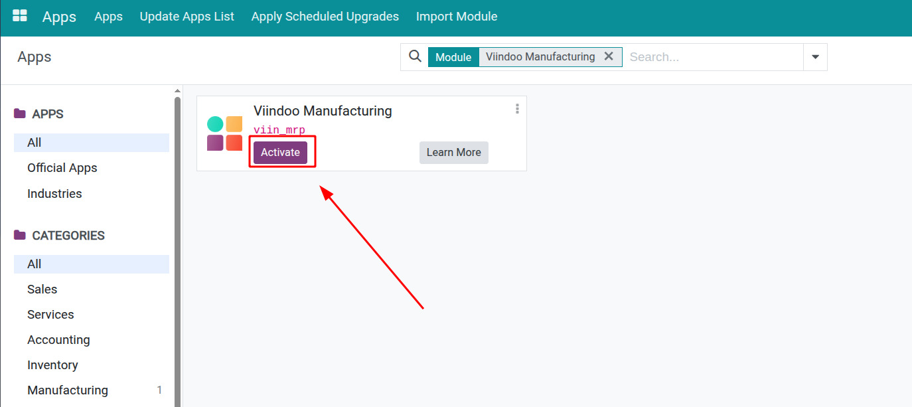The image size is (912, 407).
Task: Choose the Accounting category
Action: [x=58, y=340]
